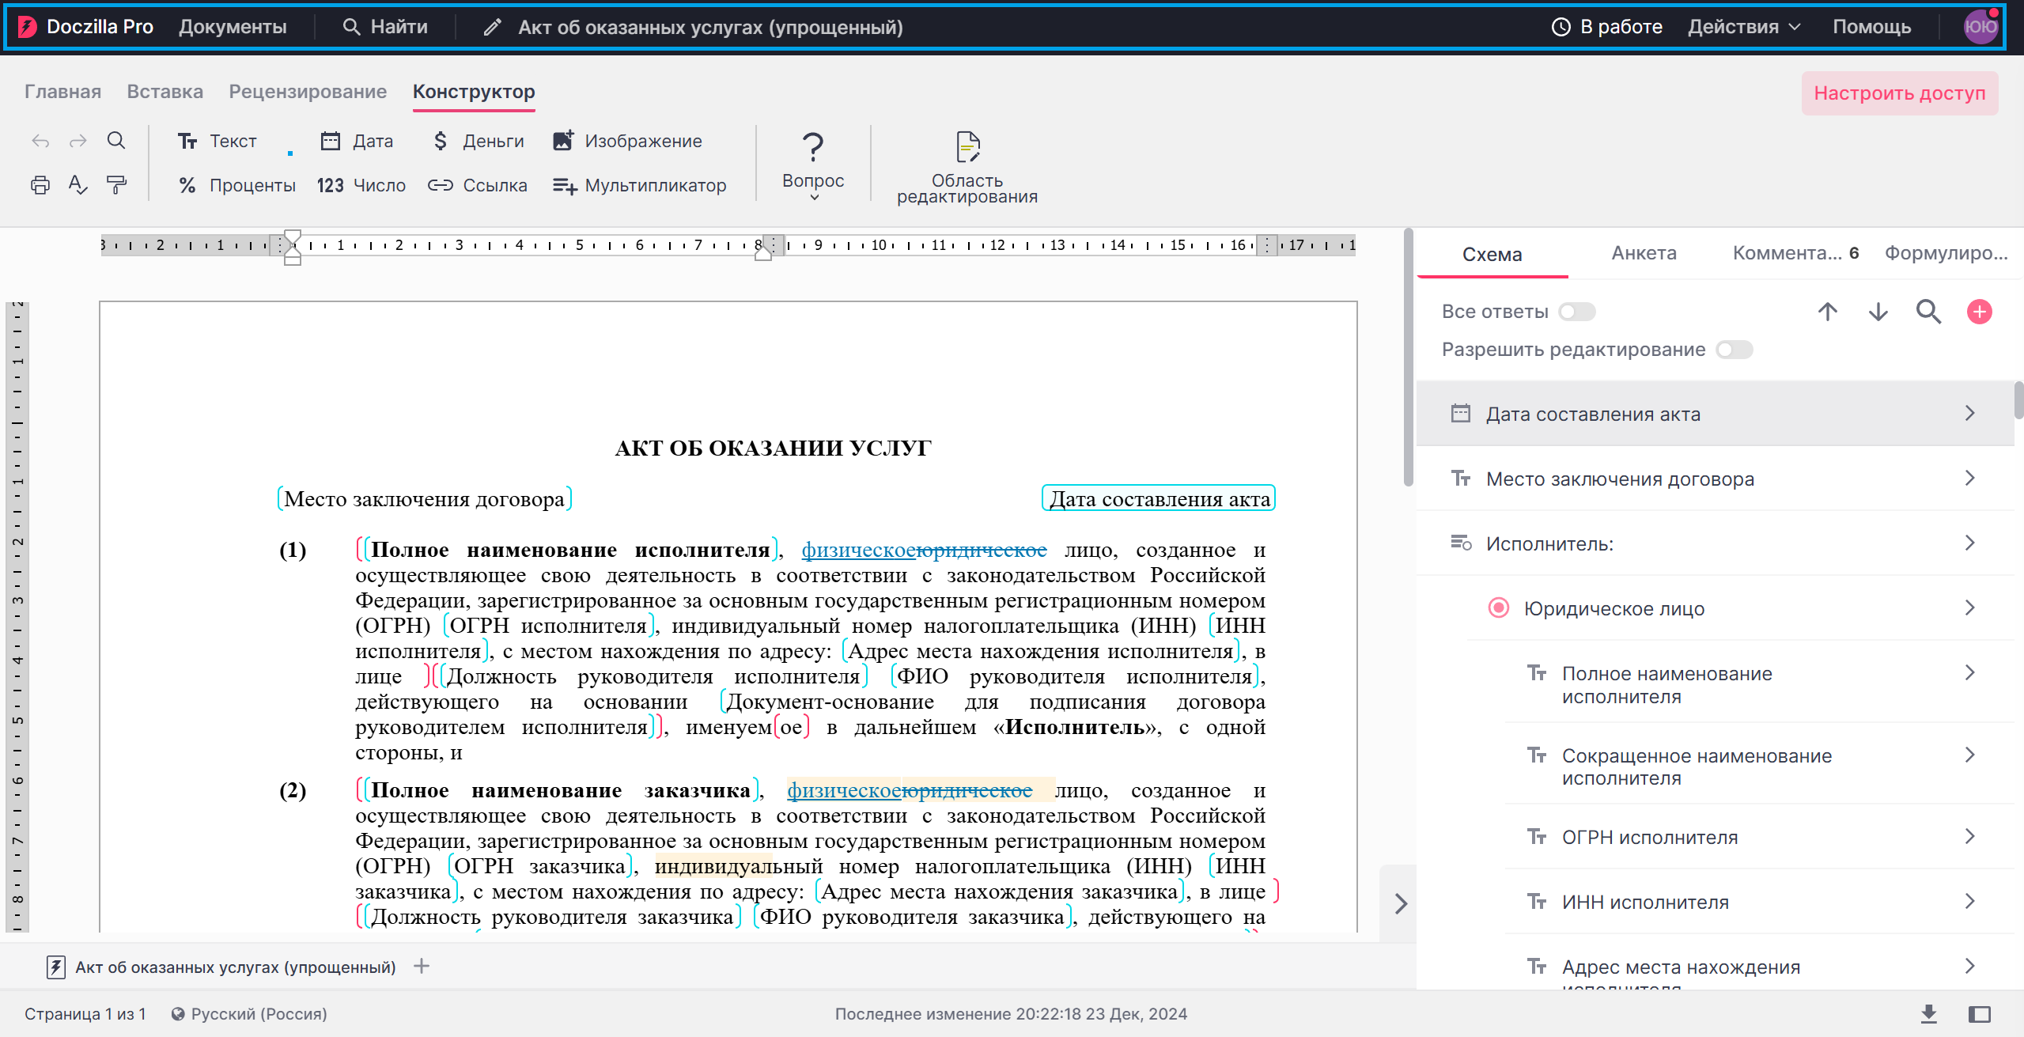Open the 'Действия' dropdown menu
2024x1037 pixels.
click(1743, 27)
